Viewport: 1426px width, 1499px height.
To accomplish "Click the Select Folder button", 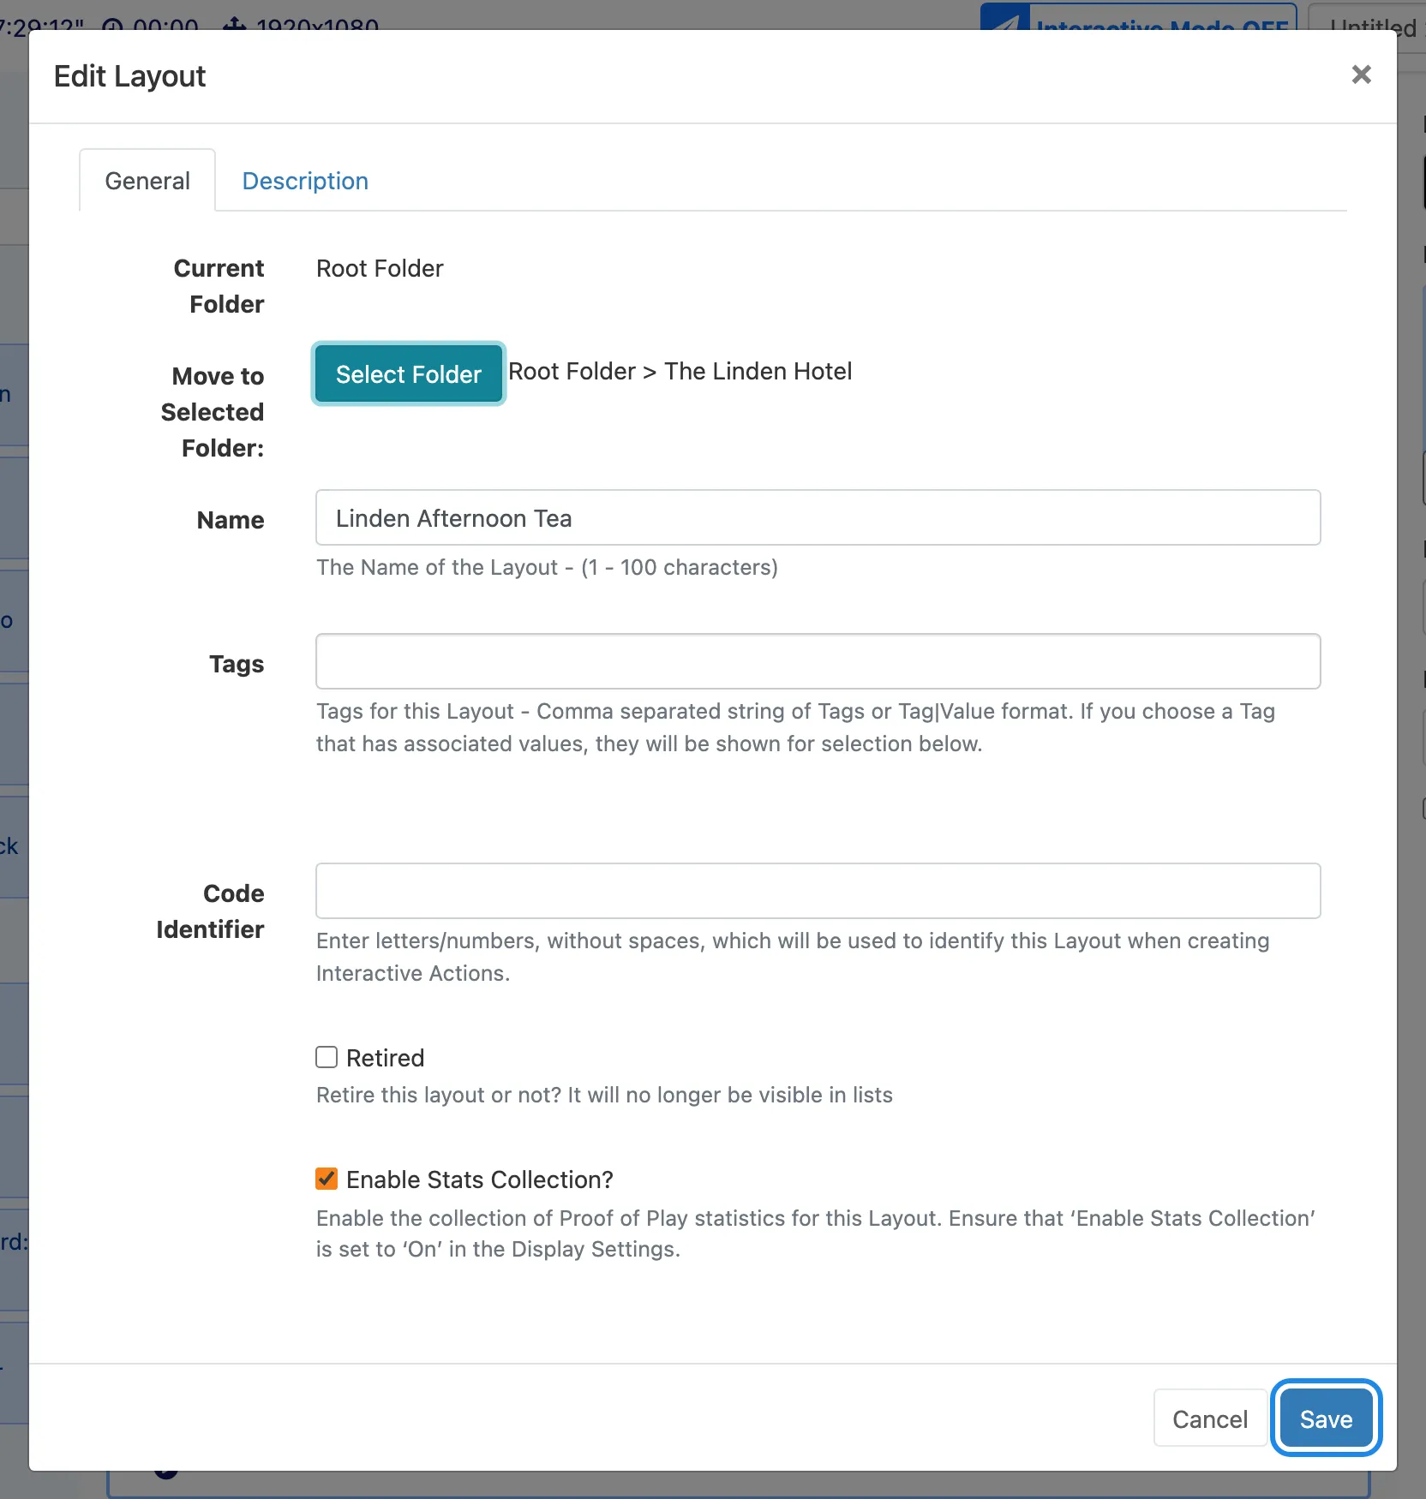I will [x=409, y=374].
